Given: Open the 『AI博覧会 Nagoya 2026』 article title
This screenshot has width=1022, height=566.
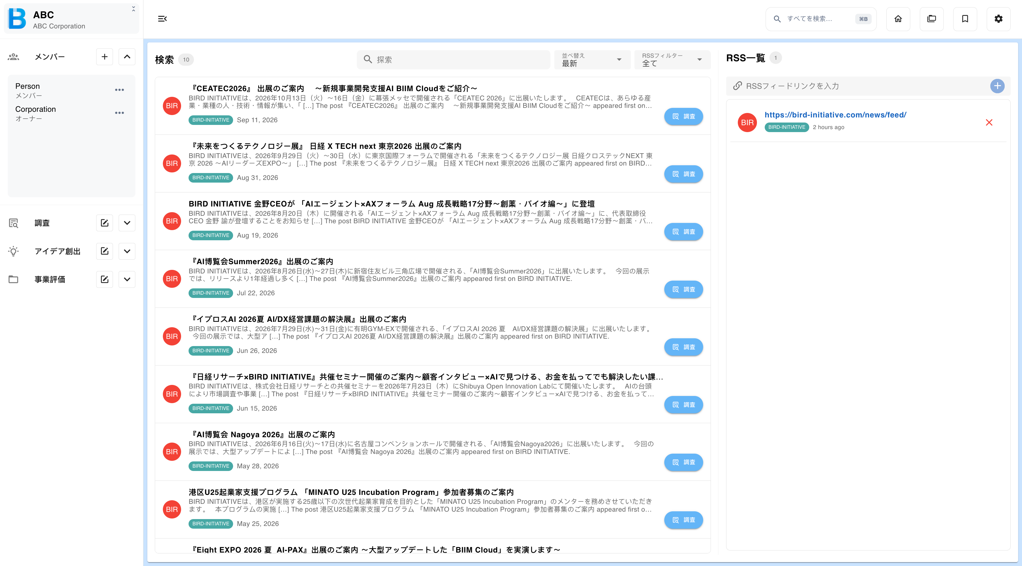Looking at the screenshot, I should point(262,435).
